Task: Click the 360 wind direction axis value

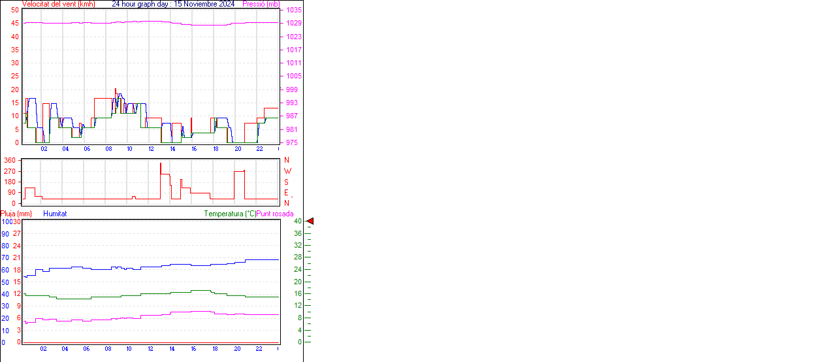Action: [10, 160]
